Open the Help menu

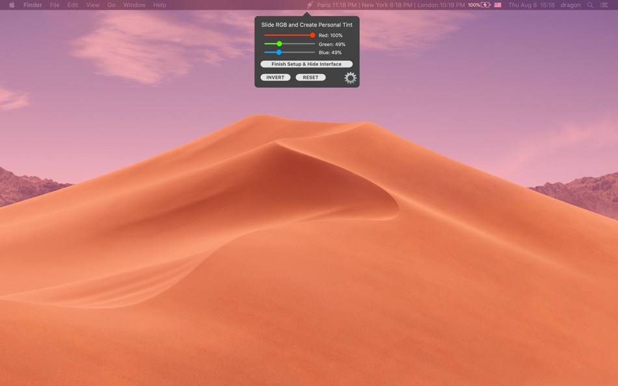coord(159,5)
